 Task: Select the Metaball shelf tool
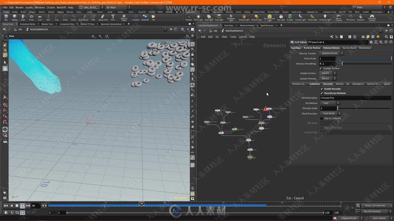(145, 17)
